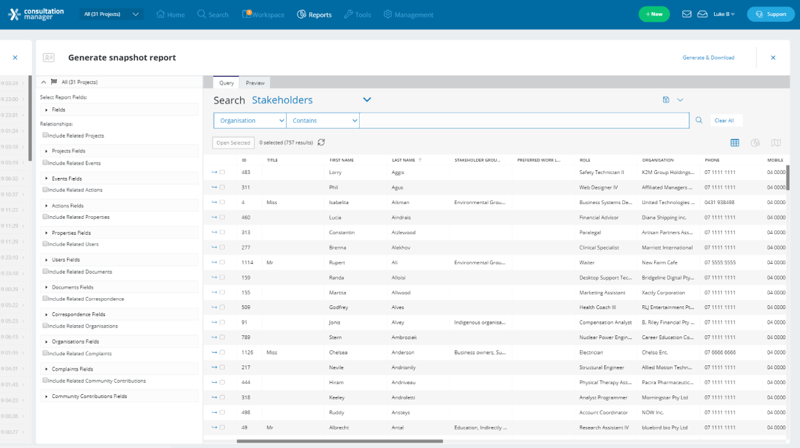This screenshot has width=800, height=448.
Task: Switch to grid table view
Action: coord(735,143)
